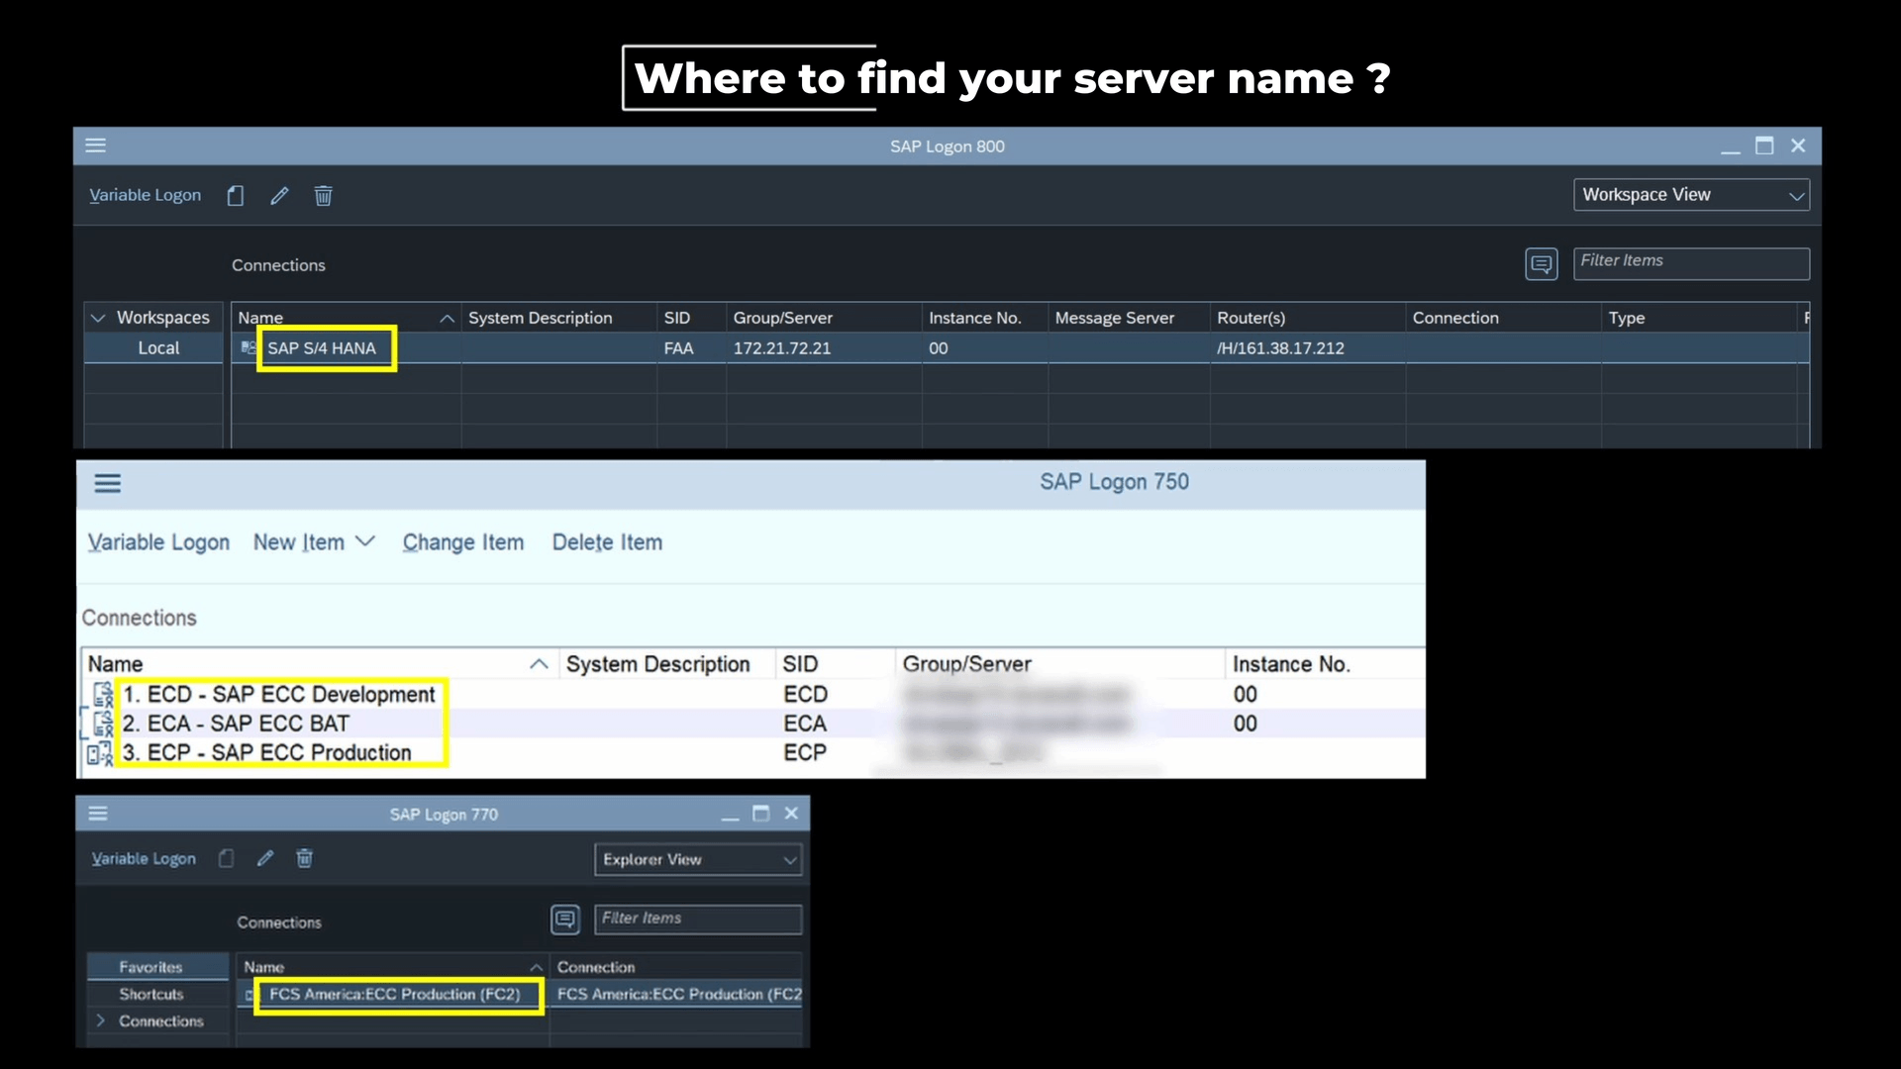Toggle Name column sort order in SAP Logon 750
The image size is (1901, 1069).
(x=539, y=664)
